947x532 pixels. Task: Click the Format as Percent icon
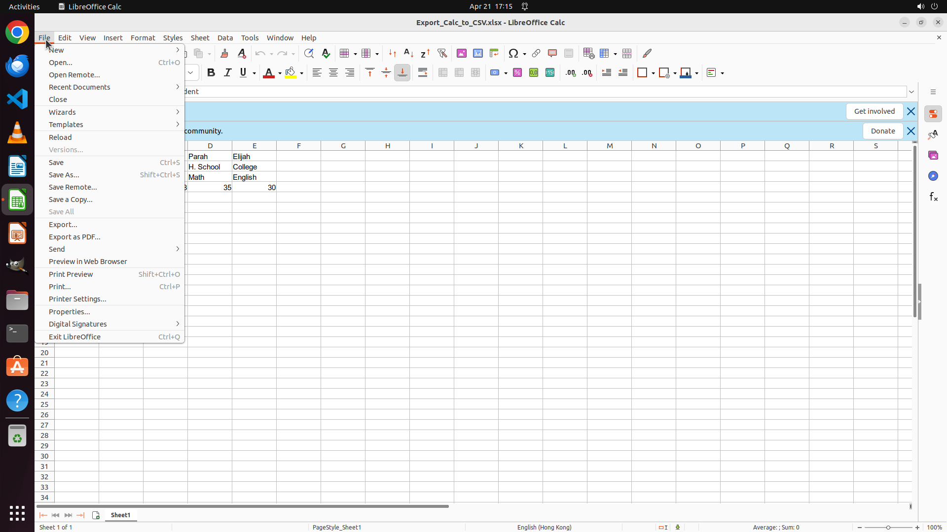click(517, 72)
